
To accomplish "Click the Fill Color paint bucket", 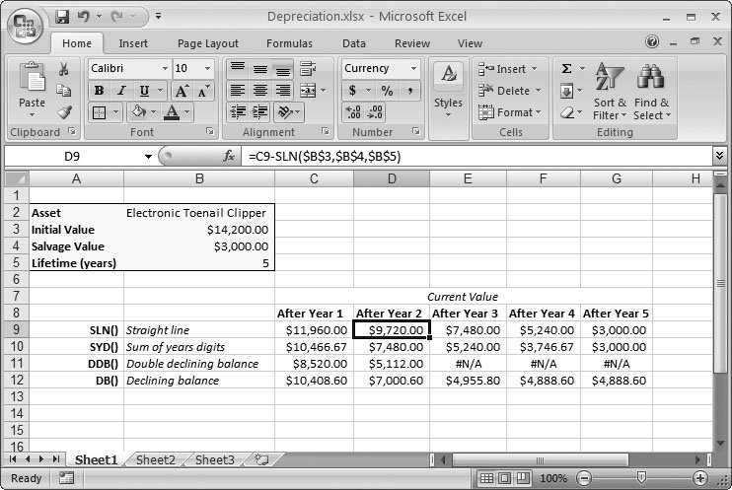I will 140,112.
